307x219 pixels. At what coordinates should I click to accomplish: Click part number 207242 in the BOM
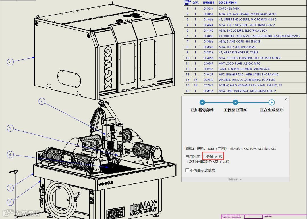[209, 85]
